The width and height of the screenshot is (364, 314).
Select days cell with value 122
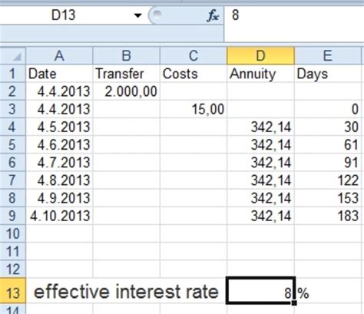point(328,180)
